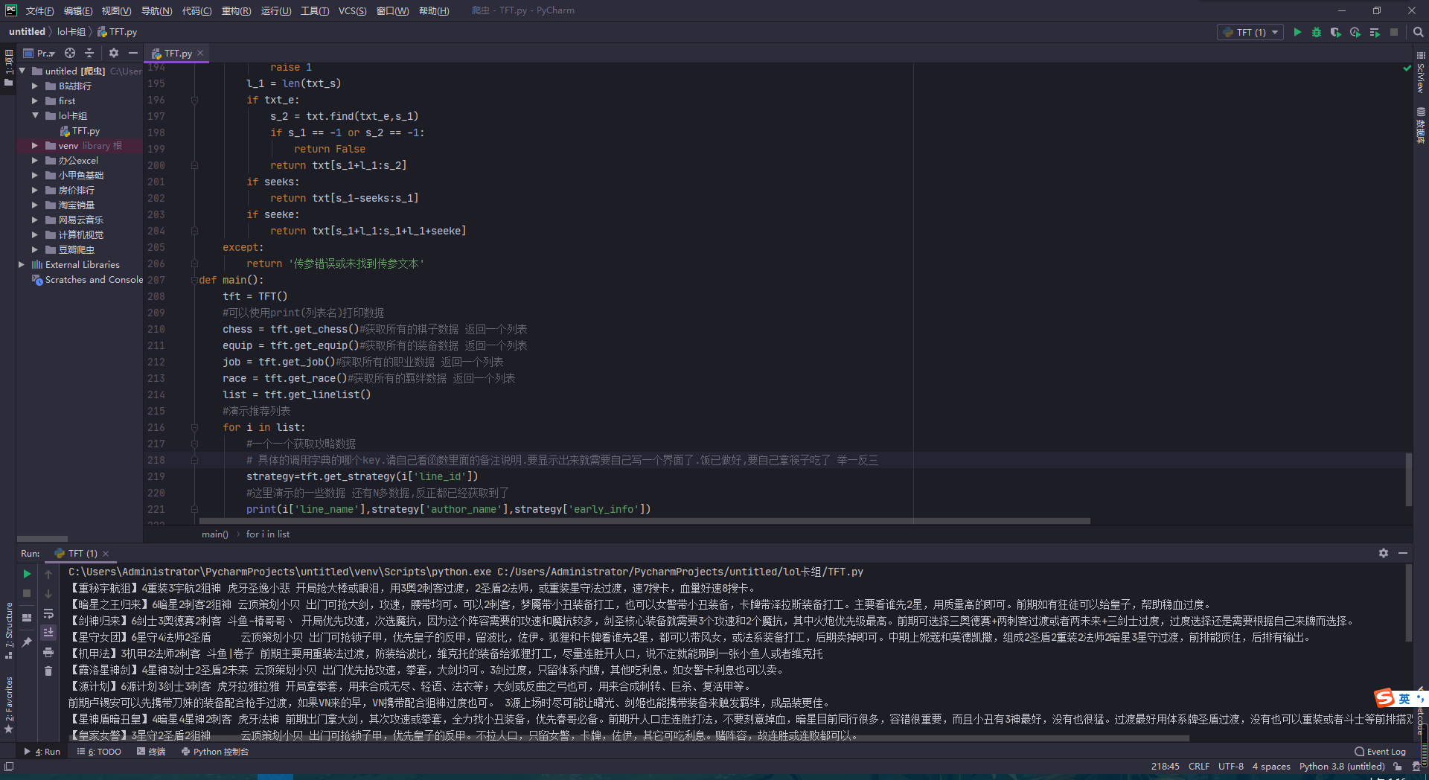This screenshot has height=780, width=1429.
Task: Open Search Everywhere magnifier icon
Action: 1418,32
